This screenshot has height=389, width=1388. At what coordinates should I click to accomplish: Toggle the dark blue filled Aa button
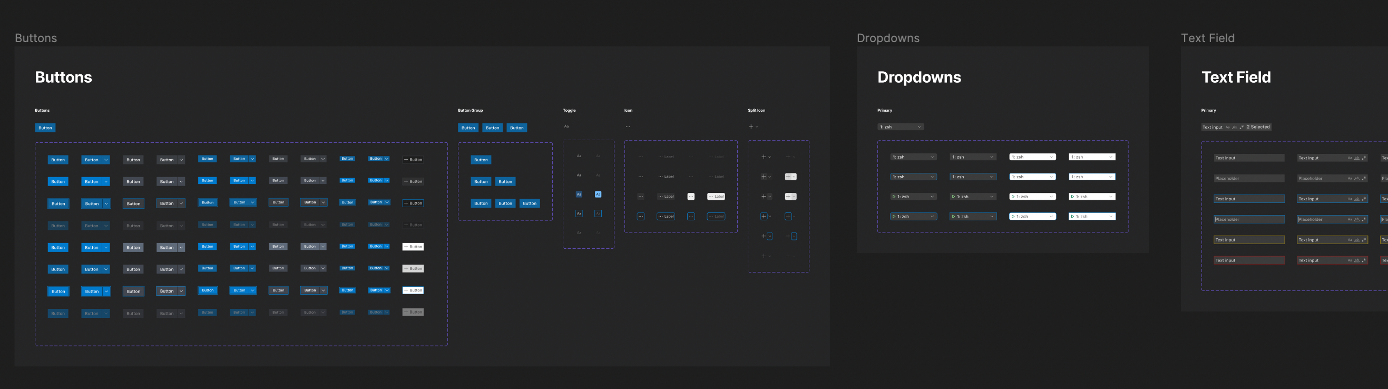[579, 194]
